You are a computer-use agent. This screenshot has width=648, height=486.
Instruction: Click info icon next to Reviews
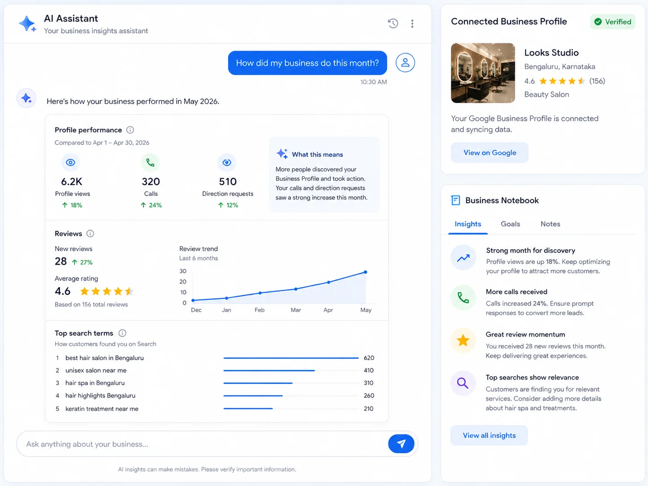(x=90, y=234)
